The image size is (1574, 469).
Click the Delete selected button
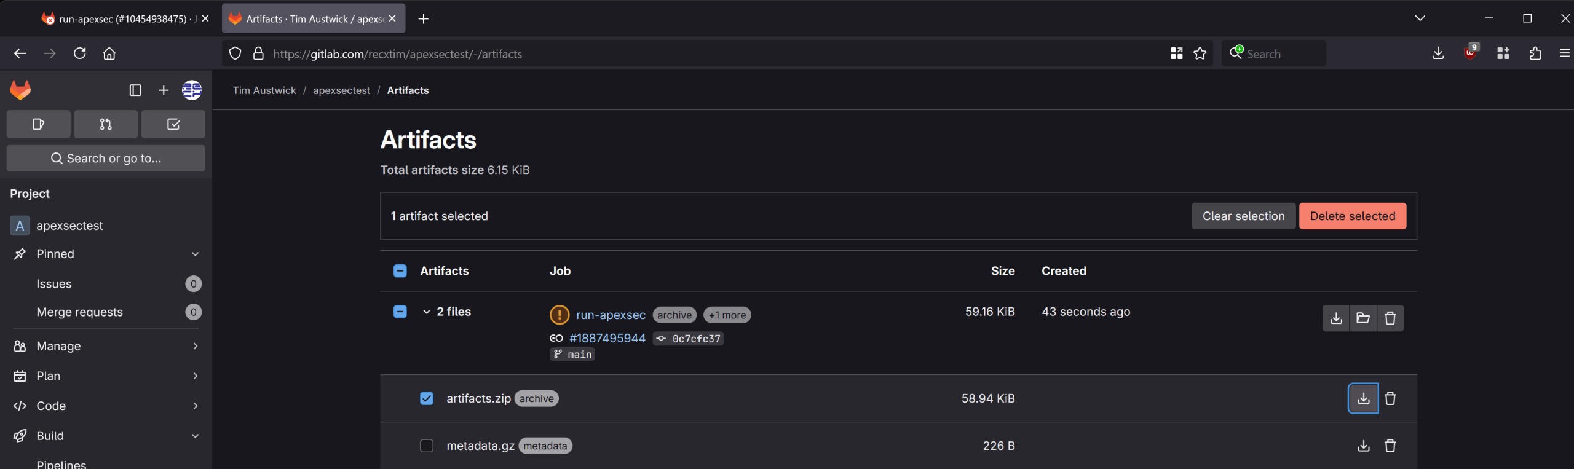pos(1352,216)
